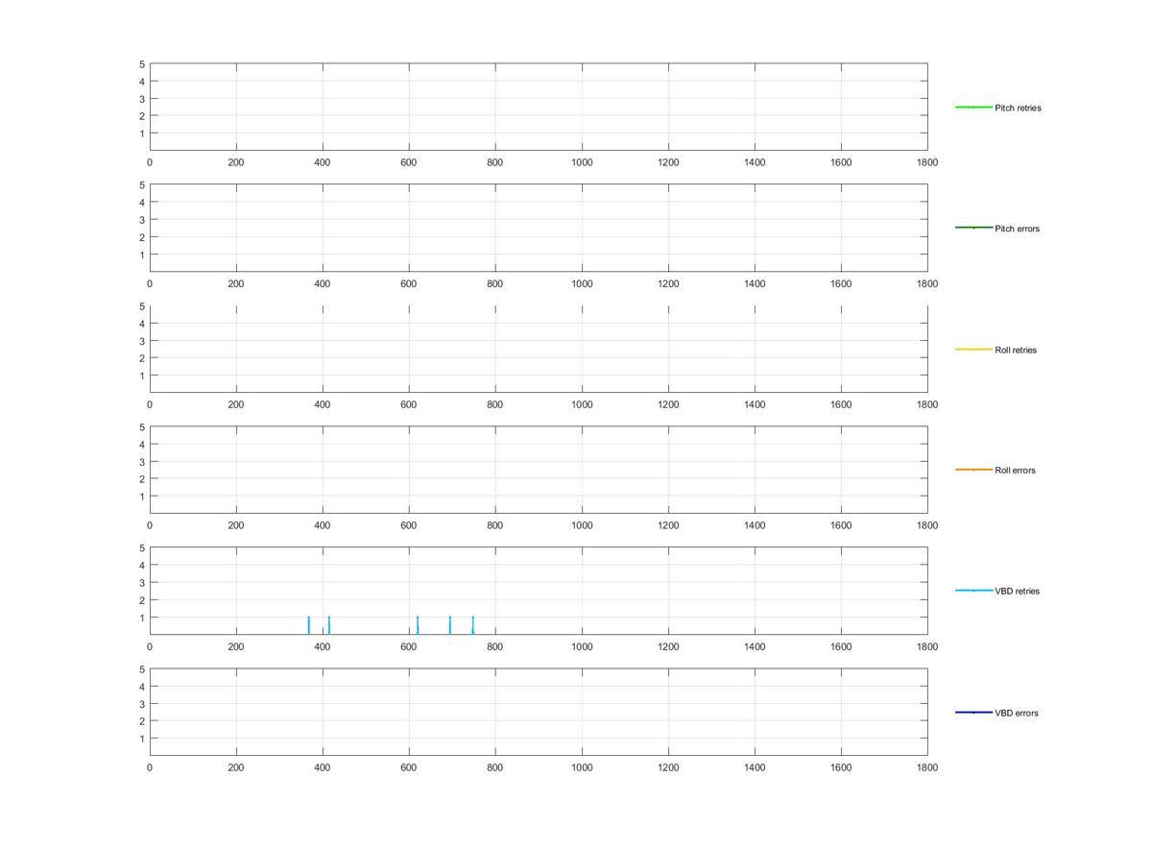Click the 600 tick under the VBD retries plot
The image size is (1152, 850).
pyautogui.click(x=409, y=646)
